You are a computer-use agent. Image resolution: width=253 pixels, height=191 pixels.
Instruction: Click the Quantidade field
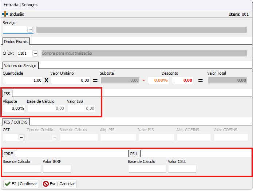pos(23,80)
